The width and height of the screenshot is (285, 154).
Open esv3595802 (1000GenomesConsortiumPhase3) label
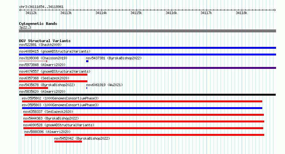point(60,98)
